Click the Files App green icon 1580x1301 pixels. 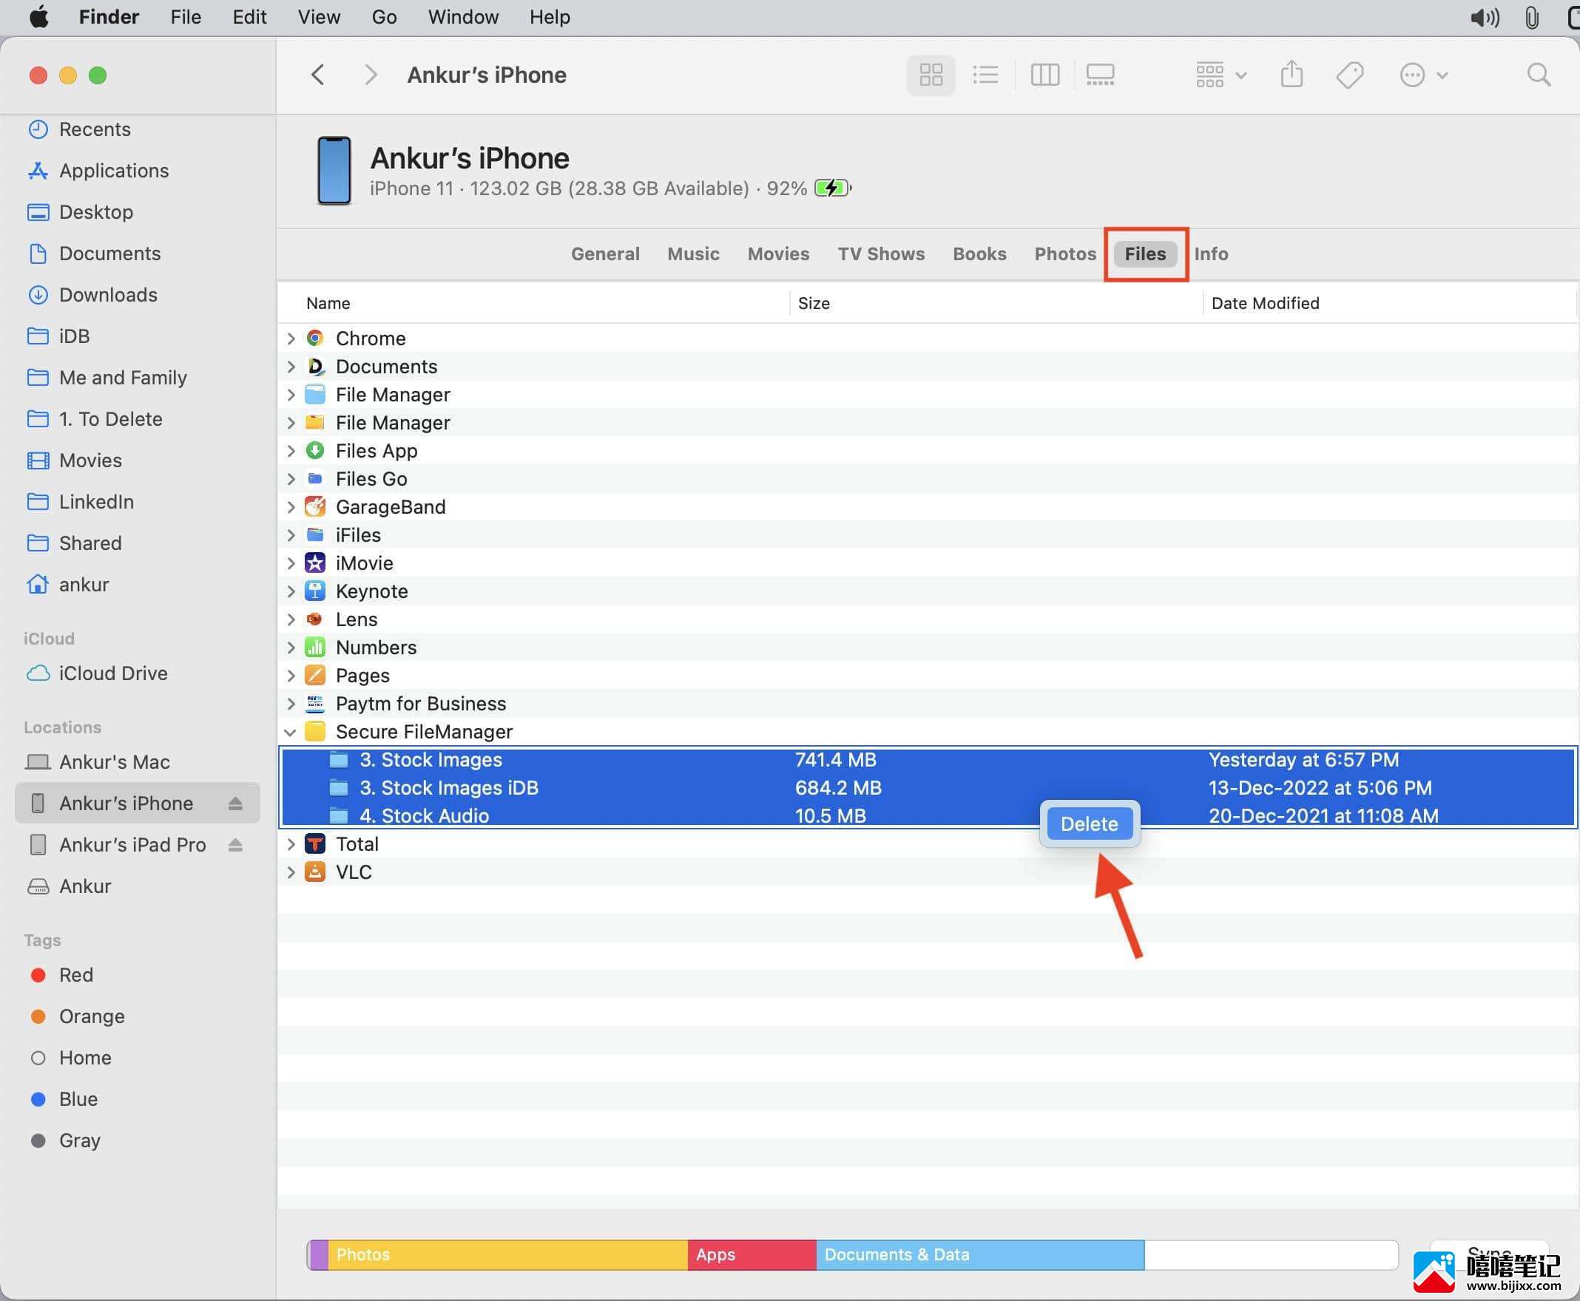[315, 450]
